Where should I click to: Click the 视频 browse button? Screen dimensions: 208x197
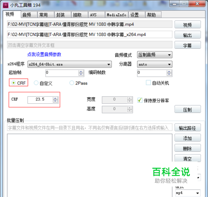[x=188, y=25]
